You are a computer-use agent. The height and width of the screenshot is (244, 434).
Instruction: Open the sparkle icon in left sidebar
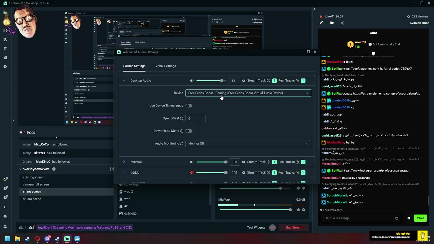tap(5, 207)
